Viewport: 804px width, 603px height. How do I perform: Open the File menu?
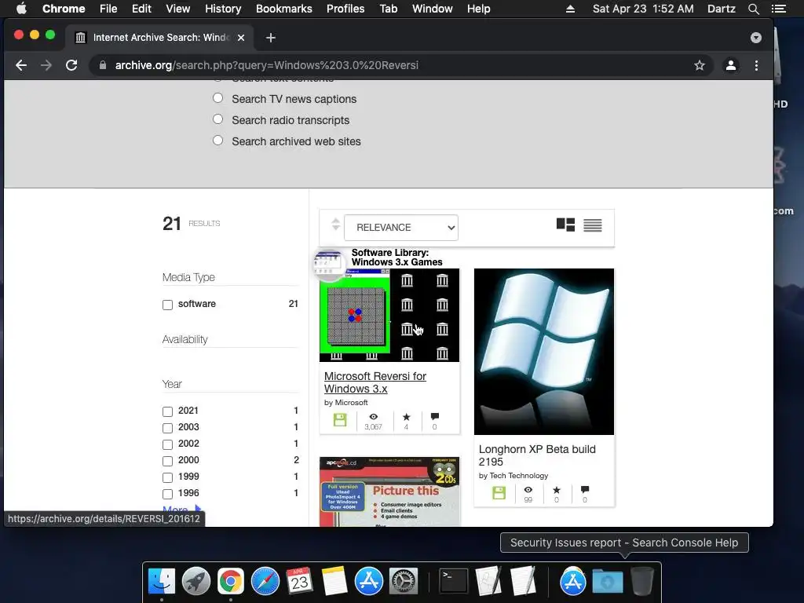pyautogui.click(x=108, y=9)
